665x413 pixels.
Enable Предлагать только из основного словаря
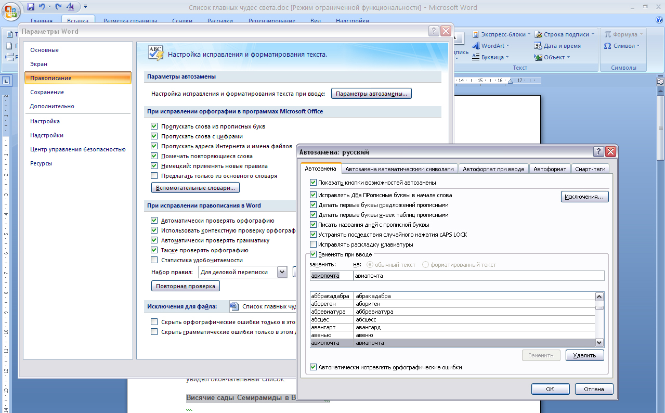point(154,176)
